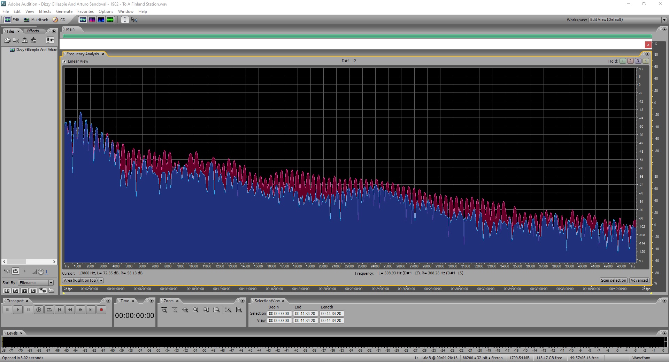The image size is (669, 362).
Task: Toggle Show MIDI Files filter
Action: [x=33, y=291]
